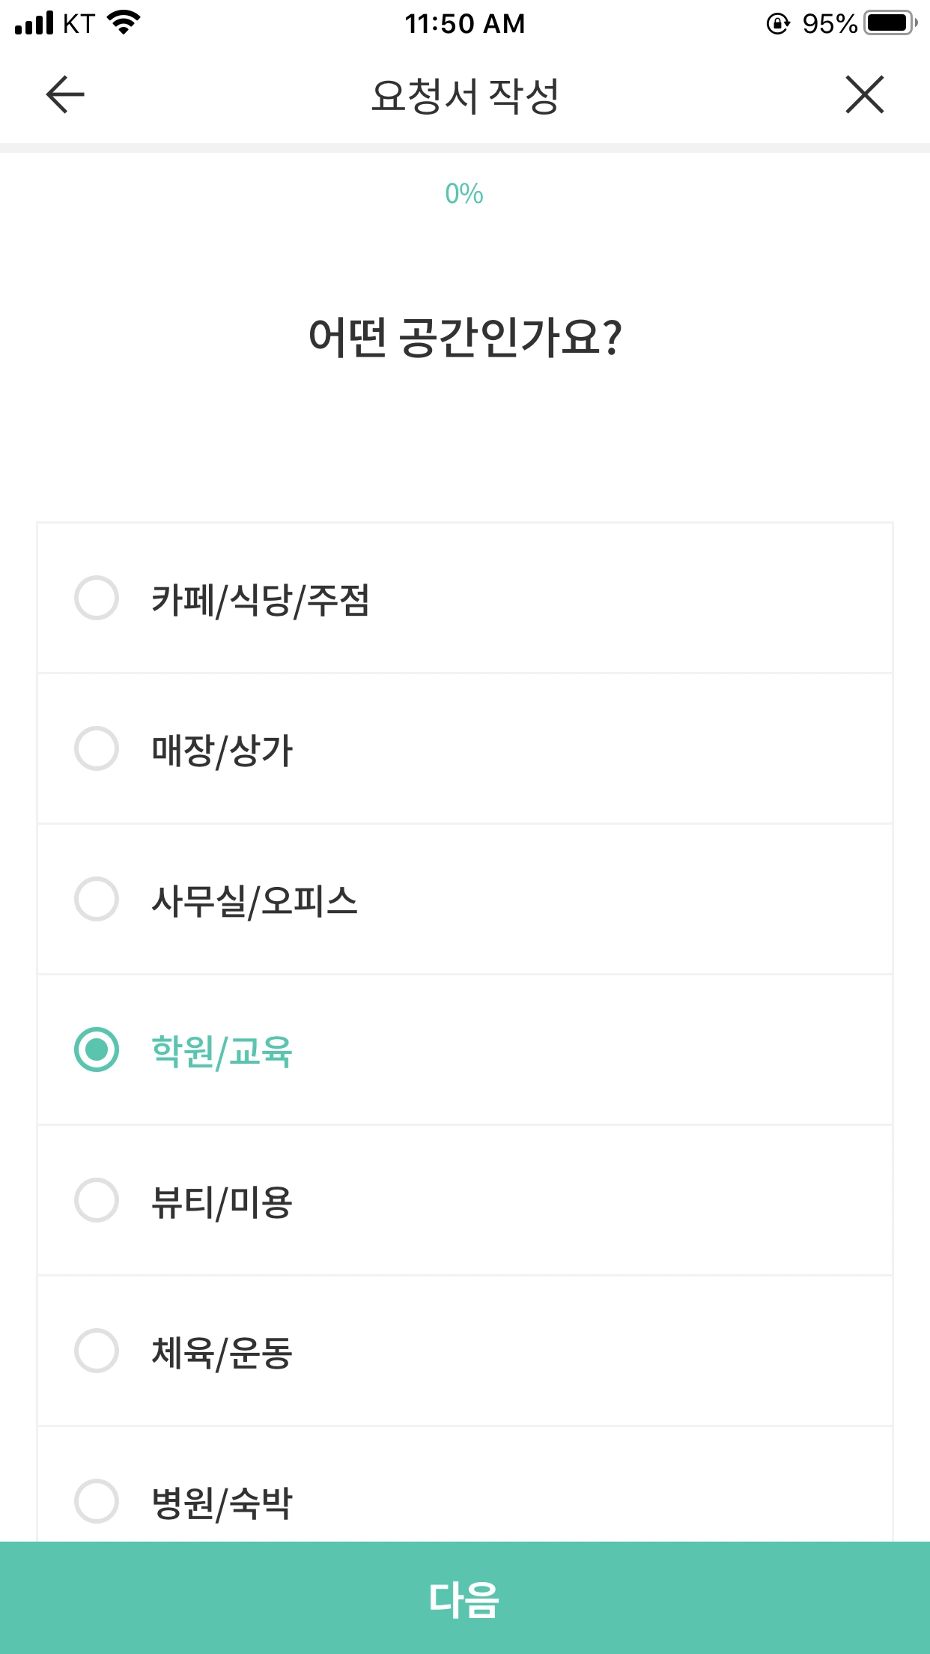Tap the selected 학원/교육 radio button
930x1654 pixels.
pos(97,1049)
